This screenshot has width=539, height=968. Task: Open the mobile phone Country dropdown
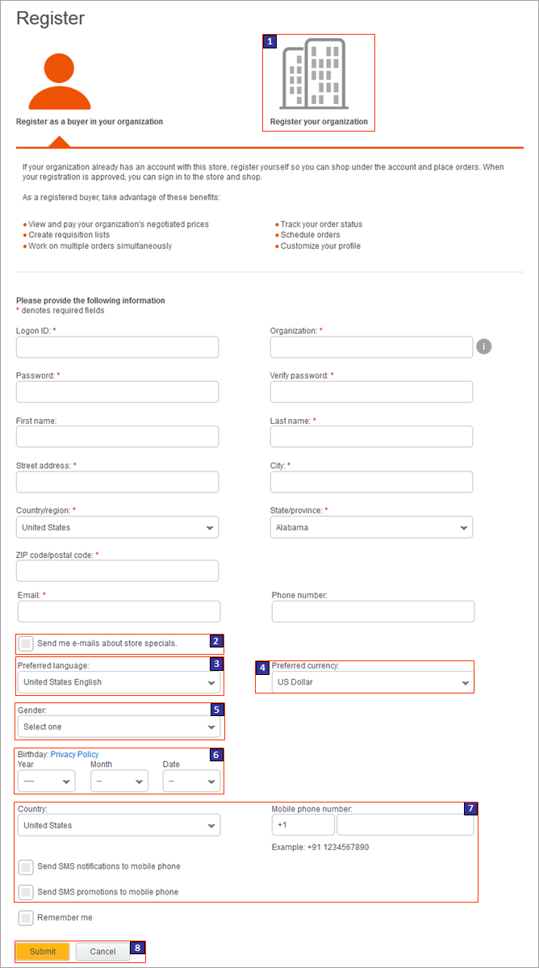(x=119, y=825)
